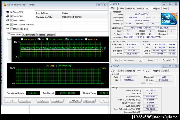The width and height of the screenshot is (180, 120).
Task: Minimize the EVEREST stability test window
Action: (x=99, y=5)
